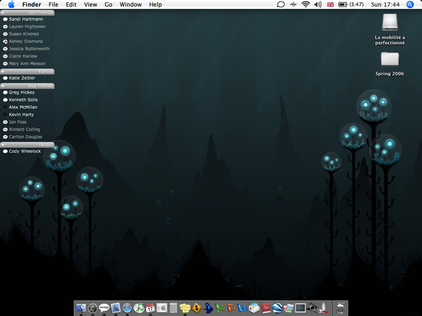
Task: Open Activity Monitor dock icon
Action: [x=300, y=308]
